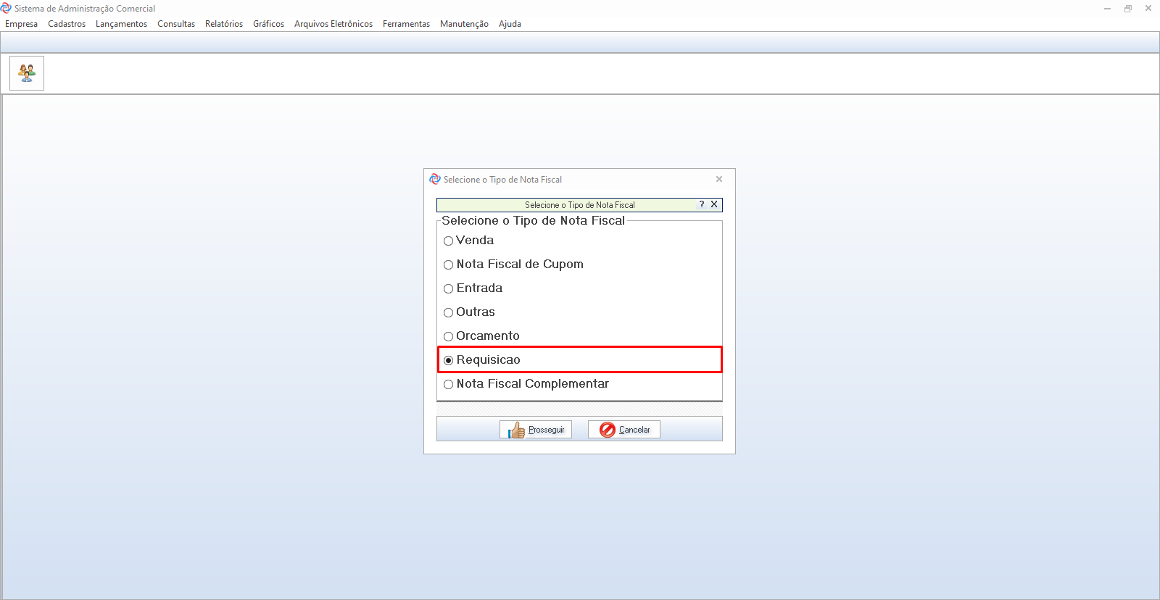The image size is (1160, 600).
Task: Open the Ferramentas menu
Action: point(406,24)
